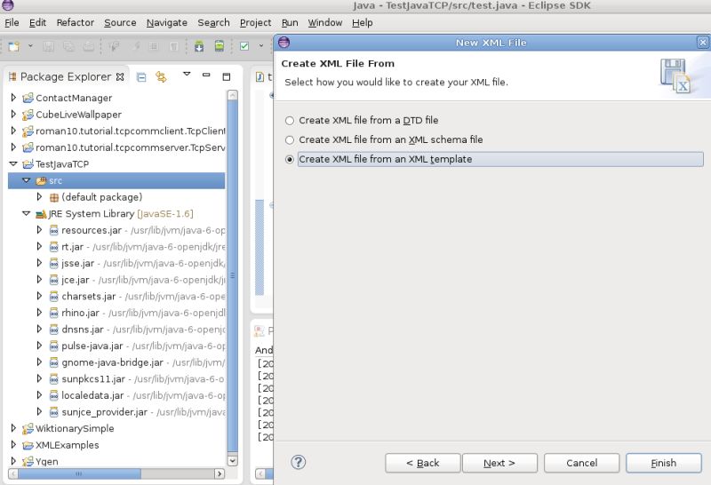Expand the (default package) node
Screen dimensions: 711x485
(x=39, y=196)
